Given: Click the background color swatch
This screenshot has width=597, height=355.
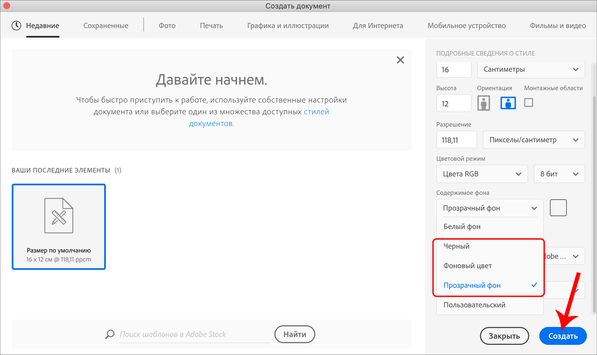Looking at the screenshot, I should click(558, 208).
